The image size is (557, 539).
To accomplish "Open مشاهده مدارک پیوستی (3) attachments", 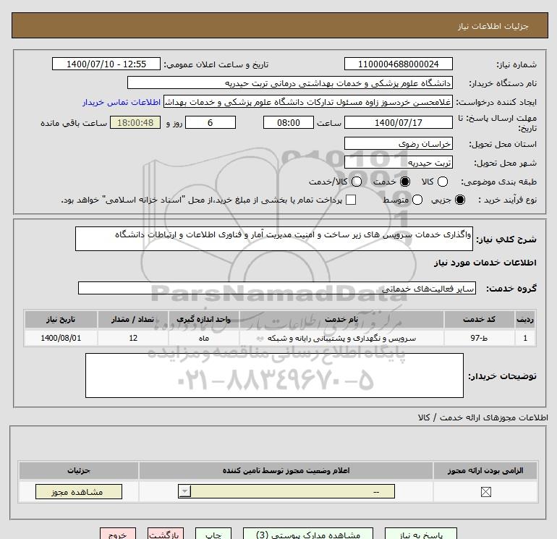I will click(308, 534).
